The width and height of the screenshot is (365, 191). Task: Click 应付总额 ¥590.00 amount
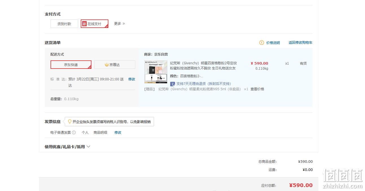coord(301,185)
